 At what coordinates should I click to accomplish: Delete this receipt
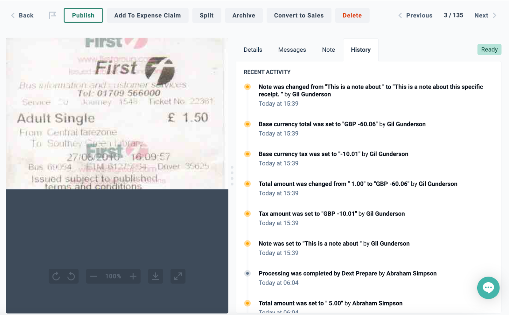(x=352, y=15)
